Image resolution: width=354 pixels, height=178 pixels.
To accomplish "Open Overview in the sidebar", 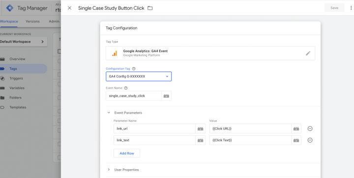I will [17, 59].
